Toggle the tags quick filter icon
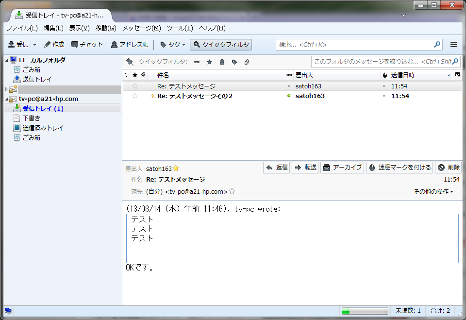The image size is (466, 320). (234, 62)
